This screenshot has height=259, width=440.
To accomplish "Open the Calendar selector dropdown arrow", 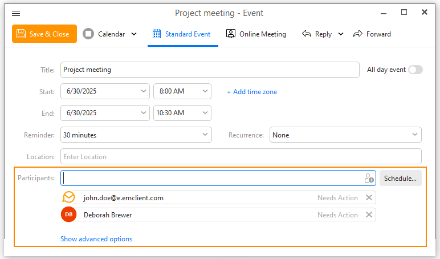I will pos(134,34).
